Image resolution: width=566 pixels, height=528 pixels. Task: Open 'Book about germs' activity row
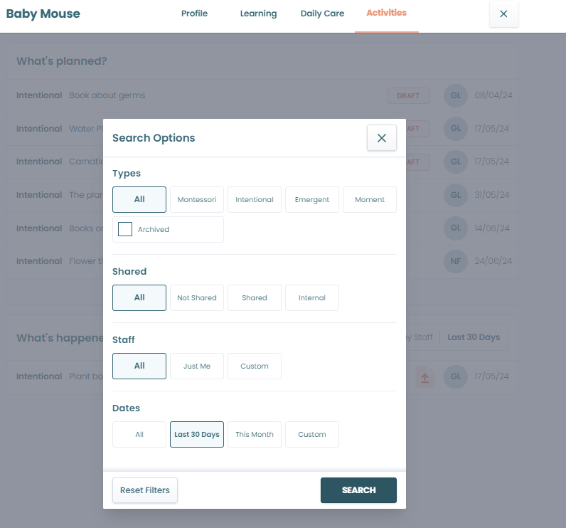262,95
